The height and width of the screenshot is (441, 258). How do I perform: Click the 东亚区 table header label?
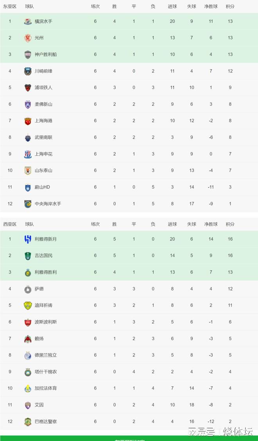coord(10,6)
